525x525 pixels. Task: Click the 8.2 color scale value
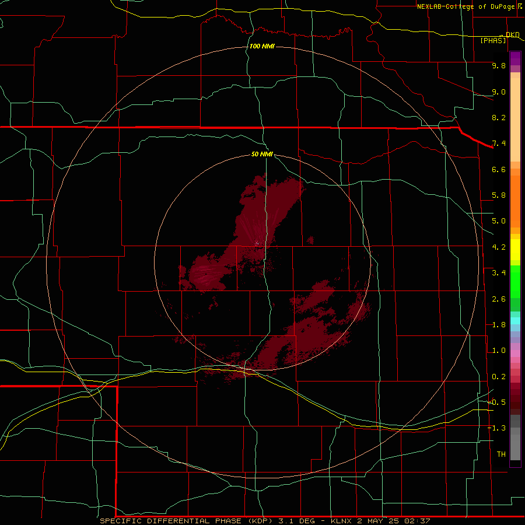click(499, 117)
